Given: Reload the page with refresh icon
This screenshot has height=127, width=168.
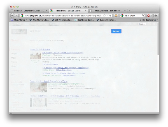Looking at the screenshot, I should coord(110,16).
